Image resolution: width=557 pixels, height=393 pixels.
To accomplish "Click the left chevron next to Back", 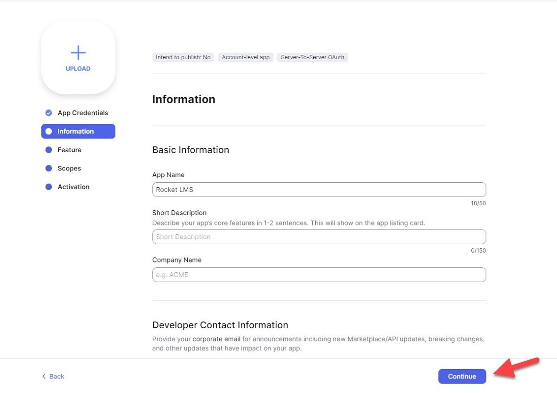I will 44,376.
